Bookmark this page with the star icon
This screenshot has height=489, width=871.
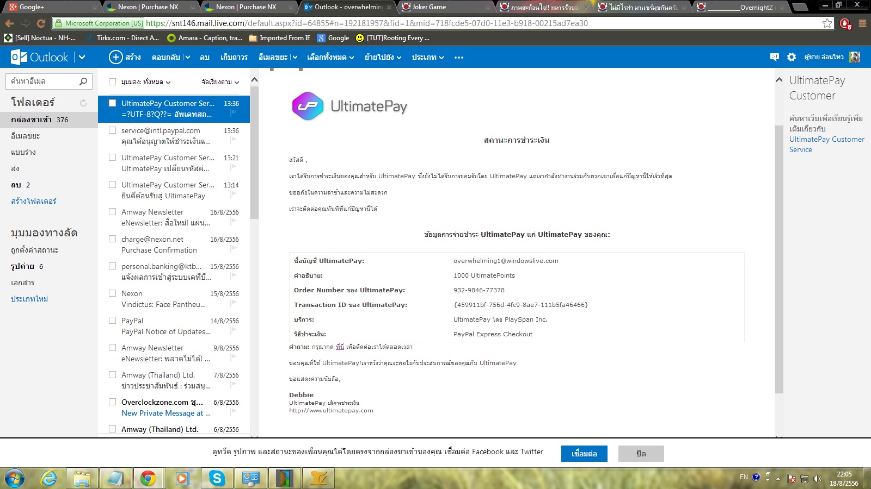coord(827,23)
